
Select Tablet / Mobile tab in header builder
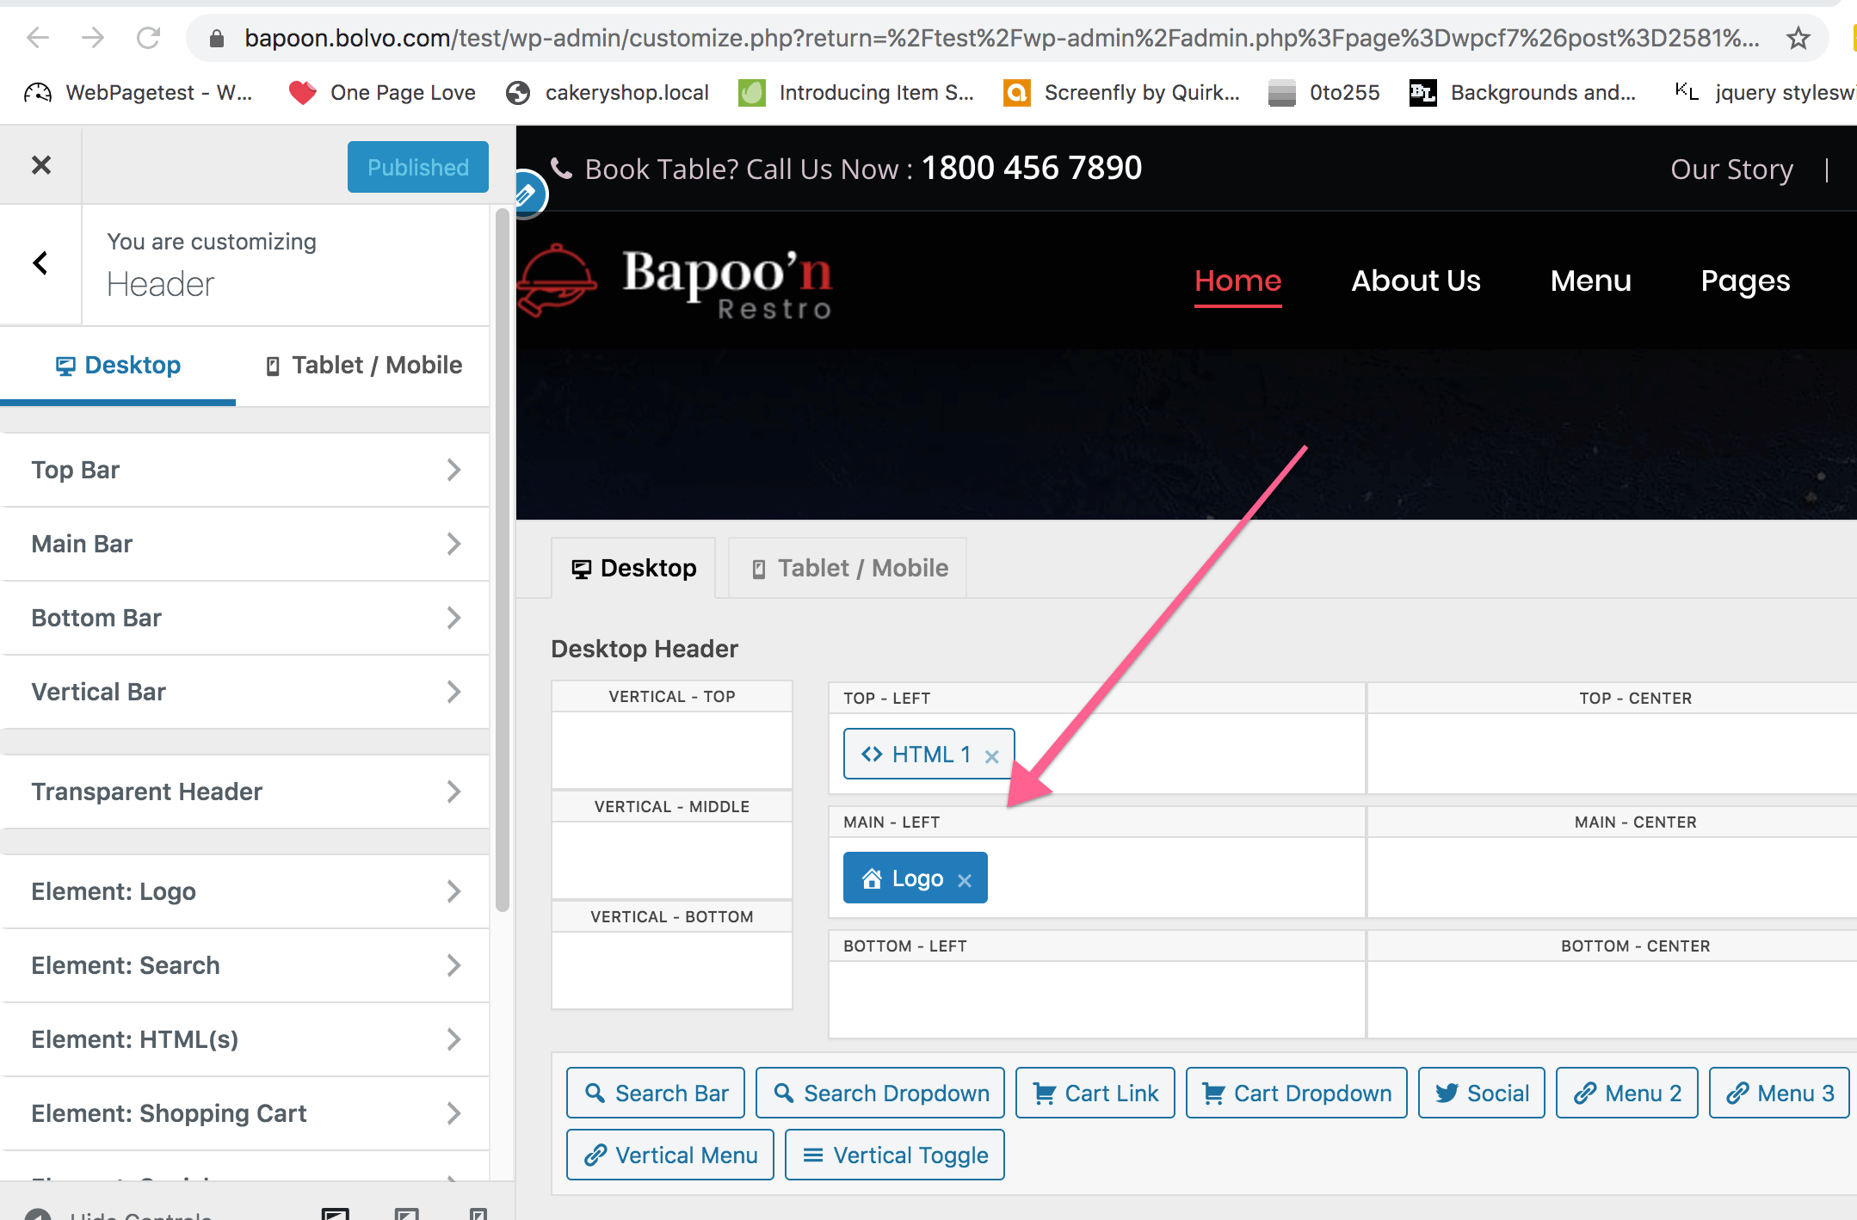click(848, 568)
